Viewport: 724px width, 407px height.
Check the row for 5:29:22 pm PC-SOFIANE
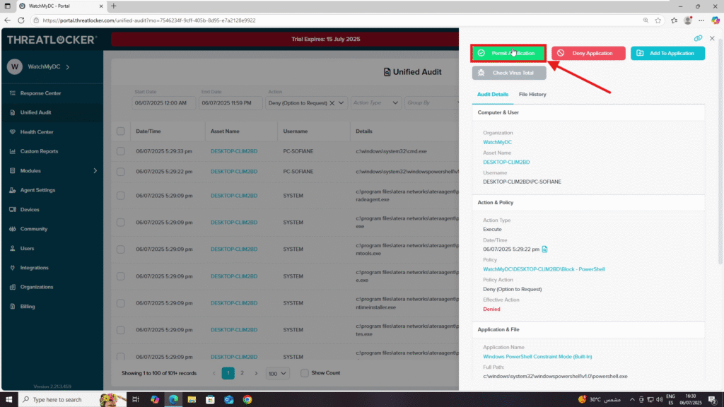(120, 172)
